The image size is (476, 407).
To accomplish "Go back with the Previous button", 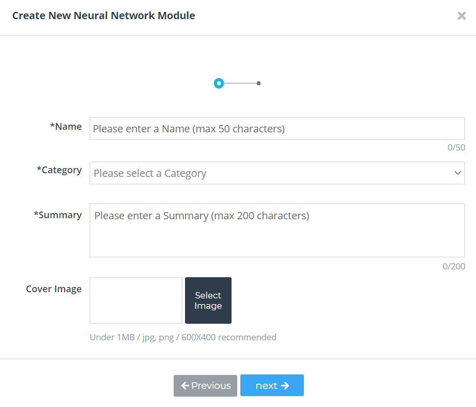I will (x=205, y=385).
